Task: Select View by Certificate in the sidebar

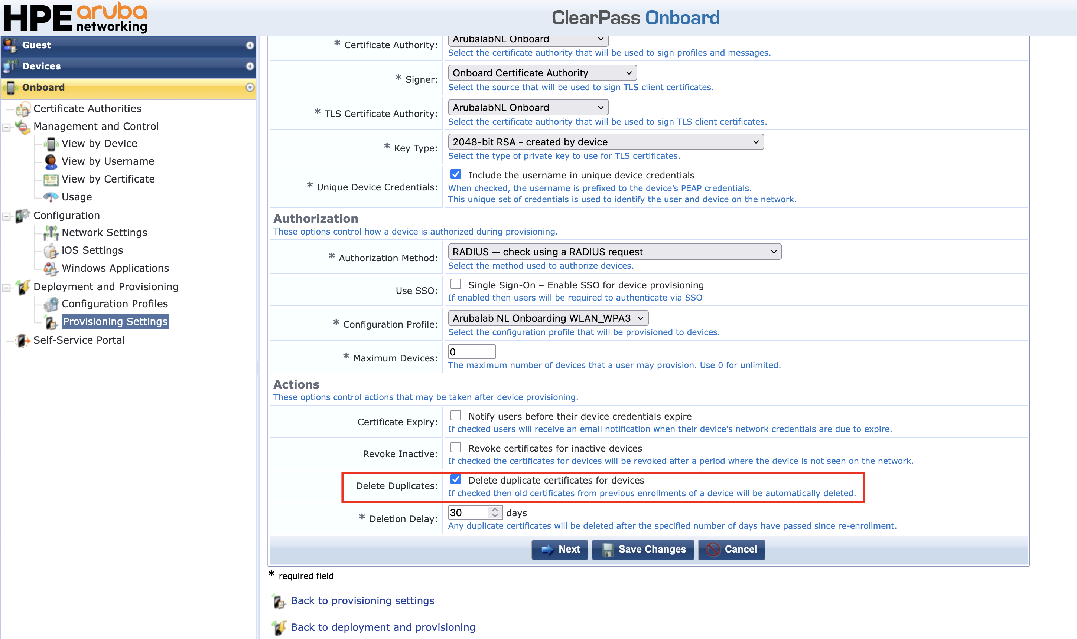Action: [x=108, y=179]
